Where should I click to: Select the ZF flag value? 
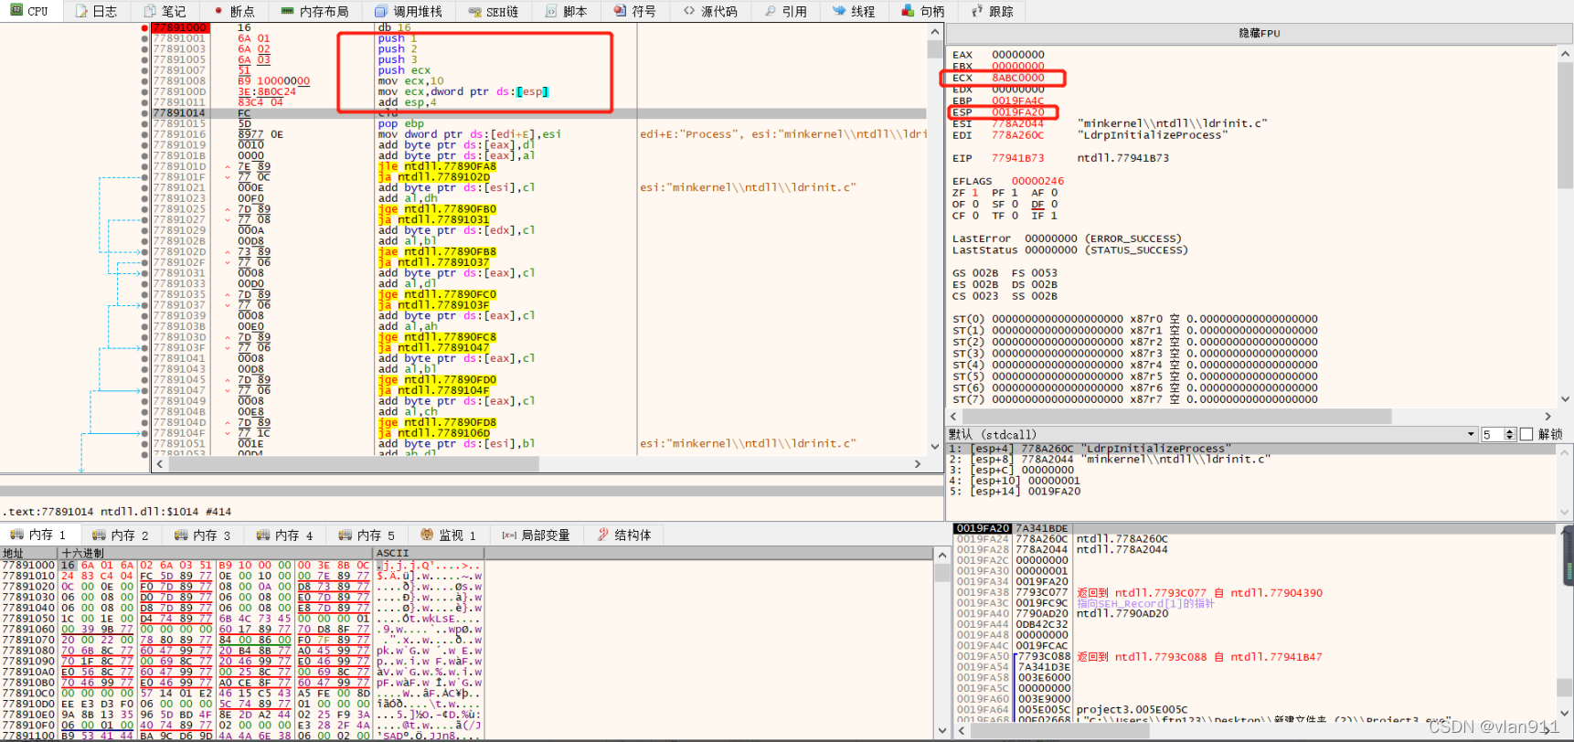974,193
